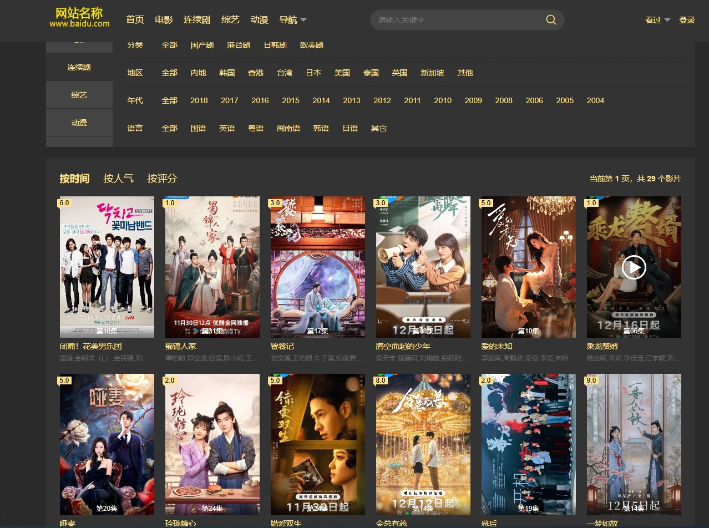The width and height of the screenshot is (709, 528).
Task: Select 全部 in the 语言 row
Action: [170, 128]
